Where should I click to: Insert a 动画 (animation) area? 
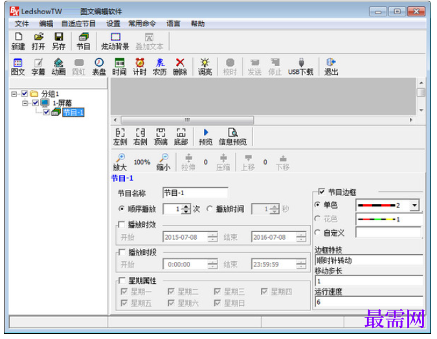[58, 67]
